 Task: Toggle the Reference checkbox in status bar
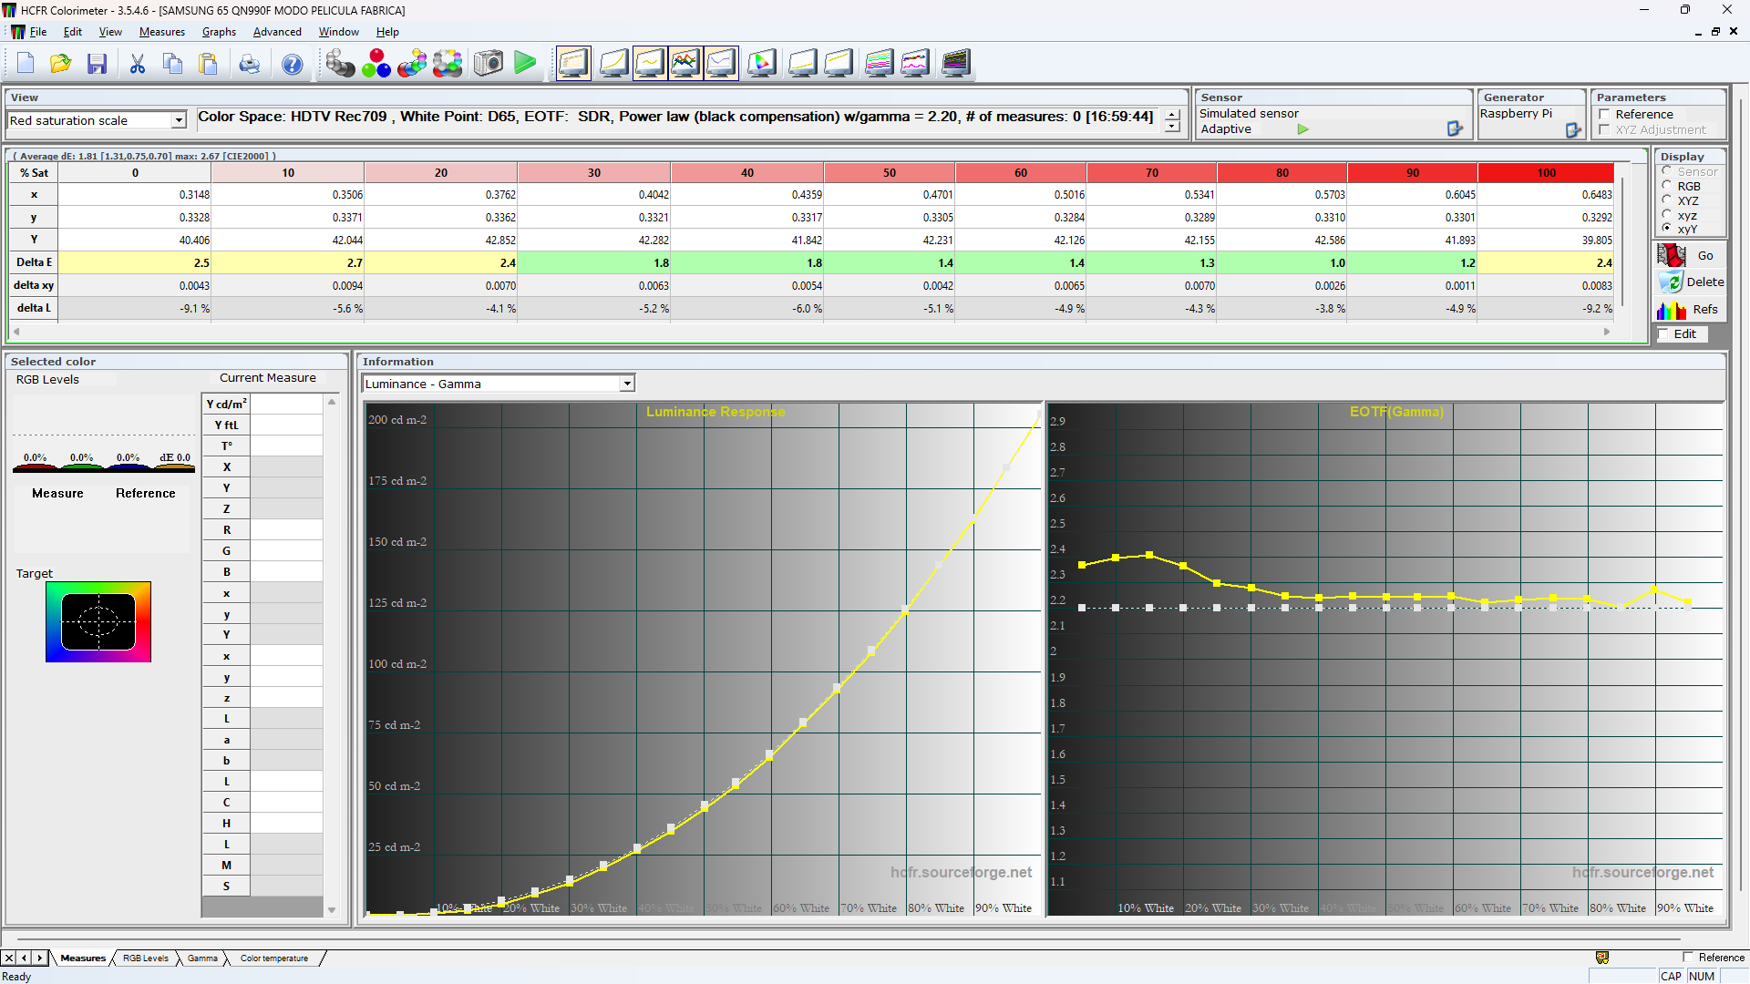tap(1688, 958)
